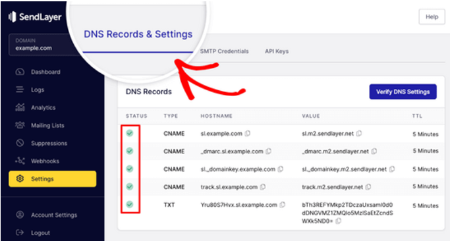This screenshot has height=241, width=450.
Task: Click the Help button
Action: click(432, 17)
